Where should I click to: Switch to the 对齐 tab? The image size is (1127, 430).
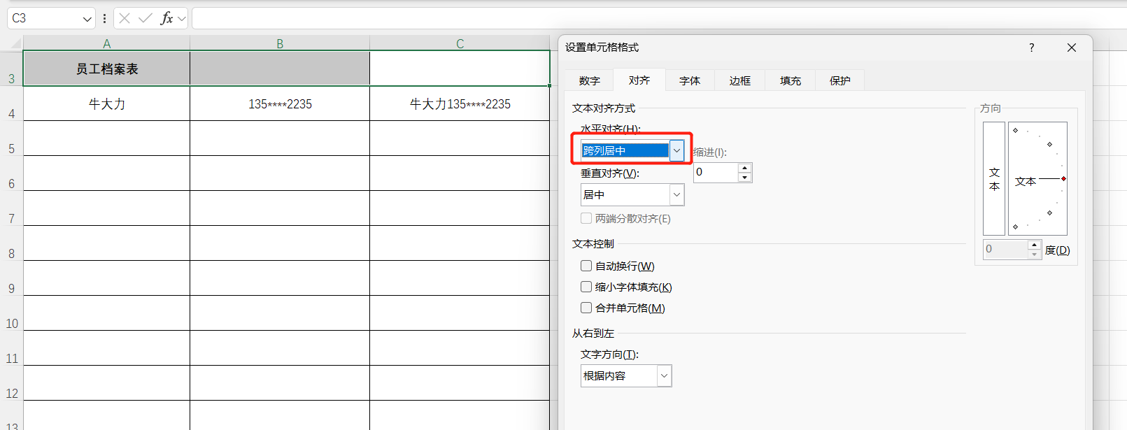639,80
